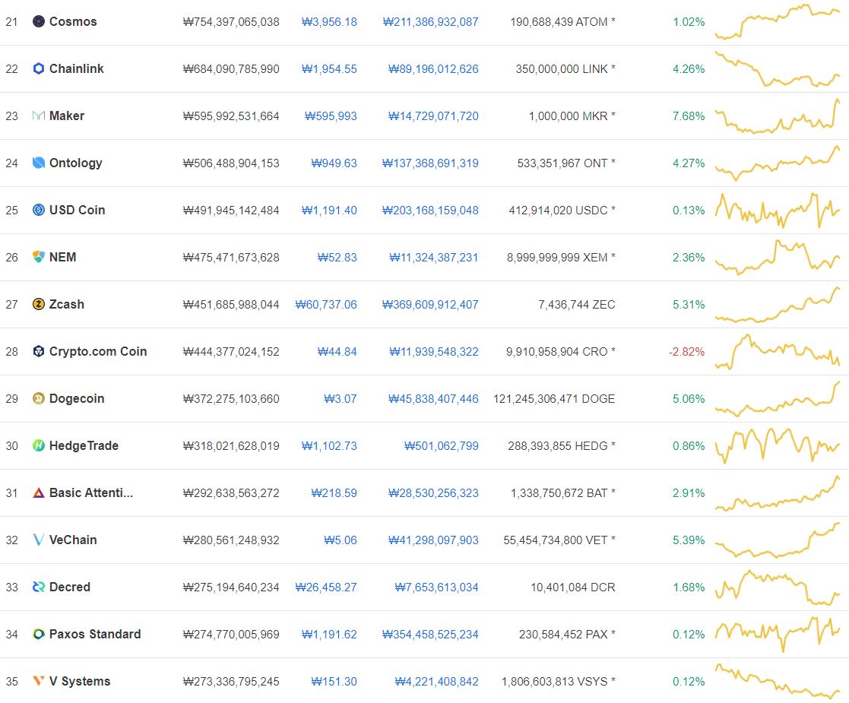Click Dogecoin price ₩3.07

341,399
